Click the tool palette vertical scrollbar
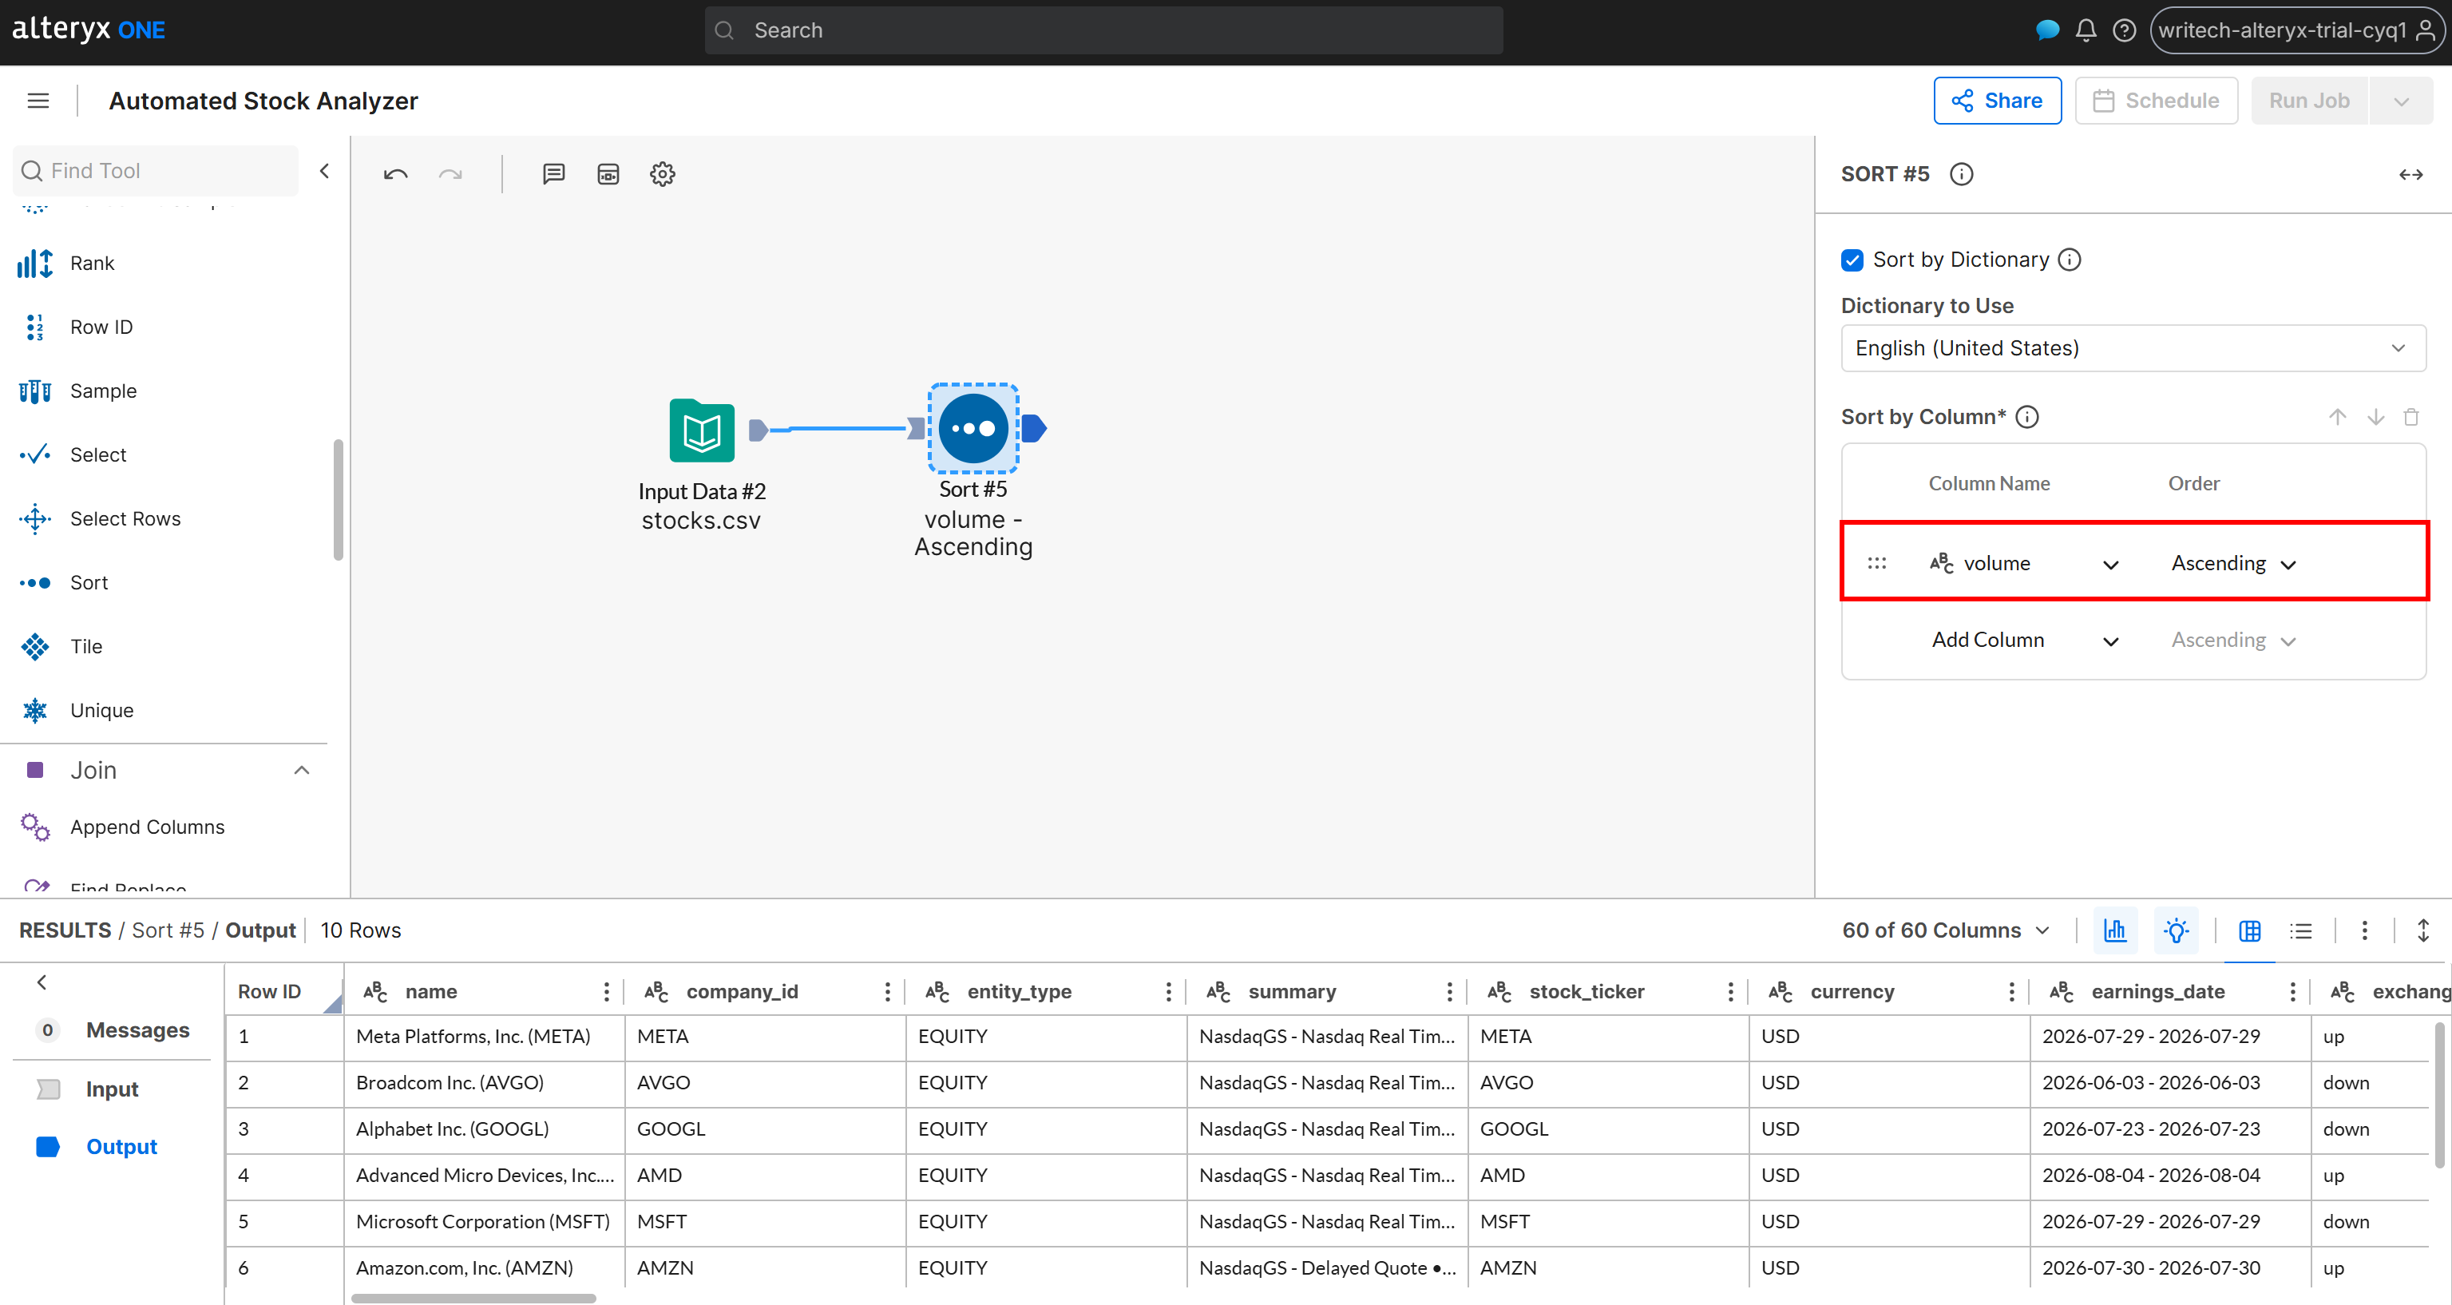2452x1305 pixels. click(337, 501)
